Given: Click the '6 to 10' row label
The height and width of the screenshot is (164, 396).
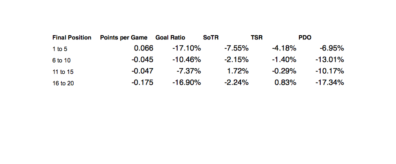Looking at the screenshot, I should coord(62,61).
